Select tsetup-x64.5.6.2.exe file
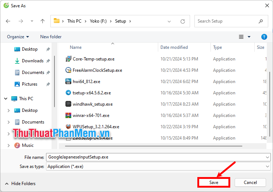The height and width of the screenshot is (192, 273). click(x=92, y=93)
